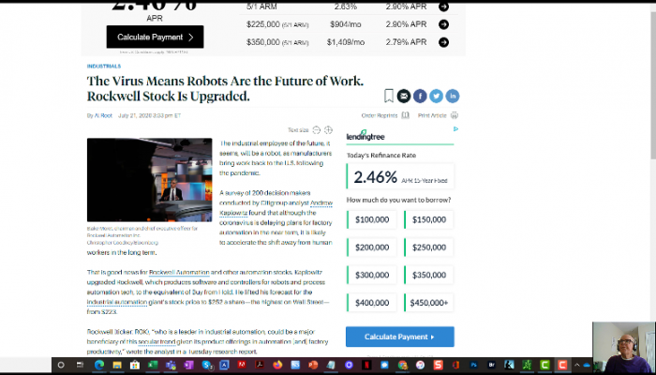Screen dimensions: 656x375
Task: Share the article on Twitter
Action: [x=436, y=96]
